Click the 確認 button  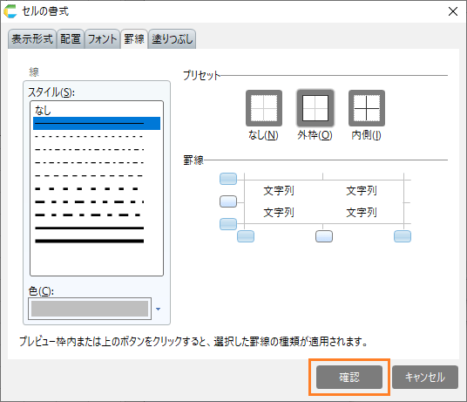click(x=349, y=378)
